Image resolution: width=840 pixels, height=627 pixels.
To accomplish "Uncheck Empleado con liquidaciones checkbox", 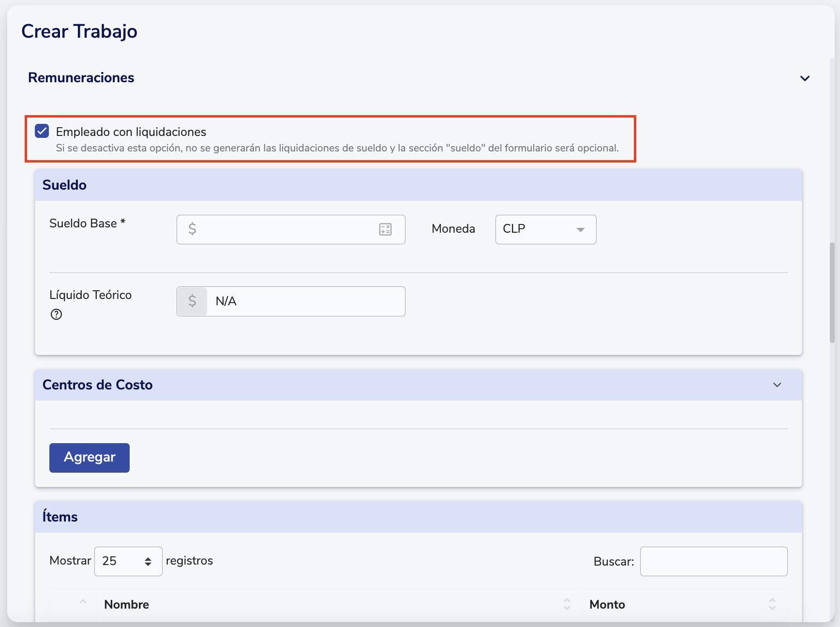I will (42, 131).
